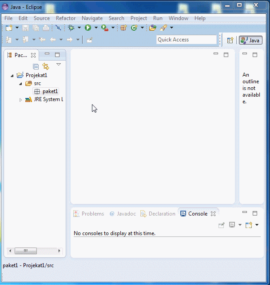Create a New Java Class icon
The image size is (270, 285).
pos(134,28)
